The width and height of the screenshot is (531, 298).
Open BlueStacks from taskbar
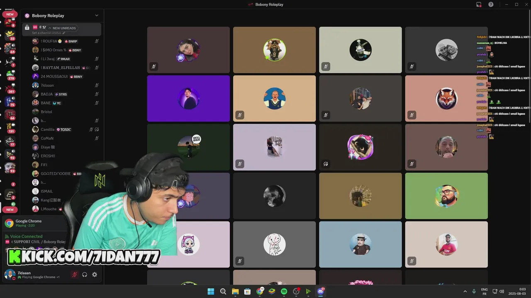272,291
